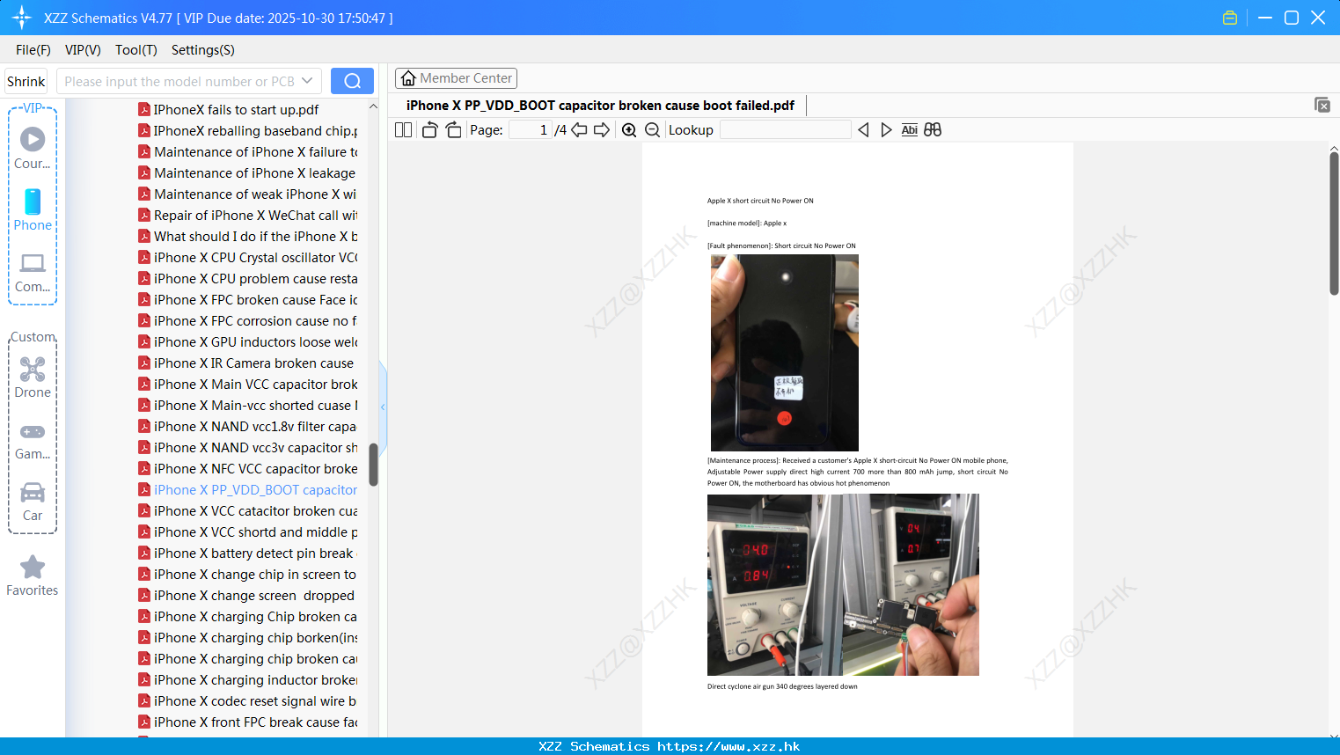This screenshot has height=755, width=1340.
Task: Open the www.xzz.hk link in status bar
Action: (x=729, y=746)
